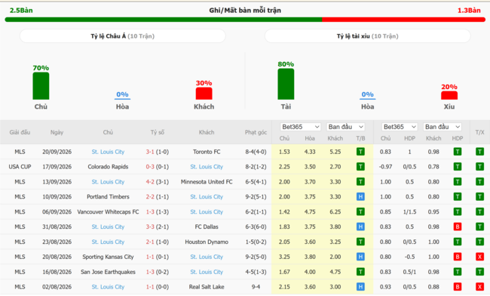Image resolution: width=490 pixels, height=296 pixels.
Task: Click the green 70% Chủ bar
Action: coord(41,86)
